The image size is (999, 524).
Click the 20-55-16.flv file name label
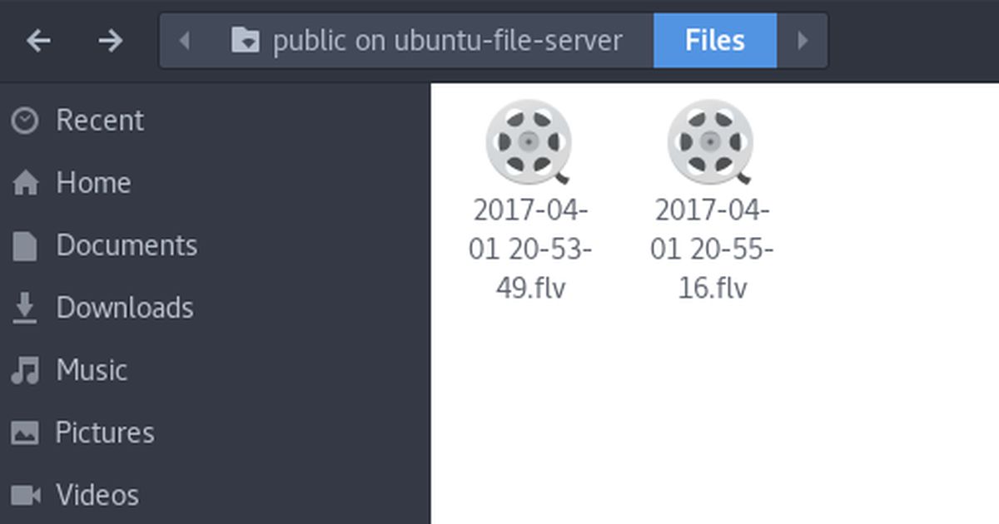712,250
